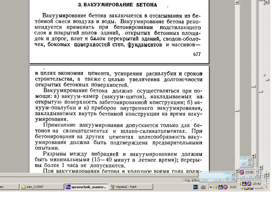Click the red-and-blue tray icon beside 0:03
Screen dimensions: 280x210
click(225, 187)
